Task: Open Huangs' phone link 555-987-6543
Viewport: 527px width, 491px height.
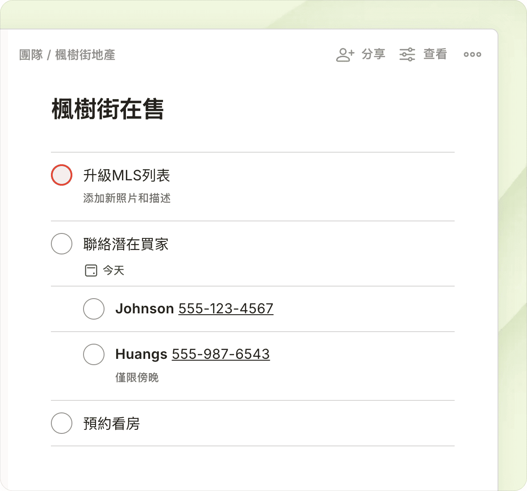Action: coord(221,354)
